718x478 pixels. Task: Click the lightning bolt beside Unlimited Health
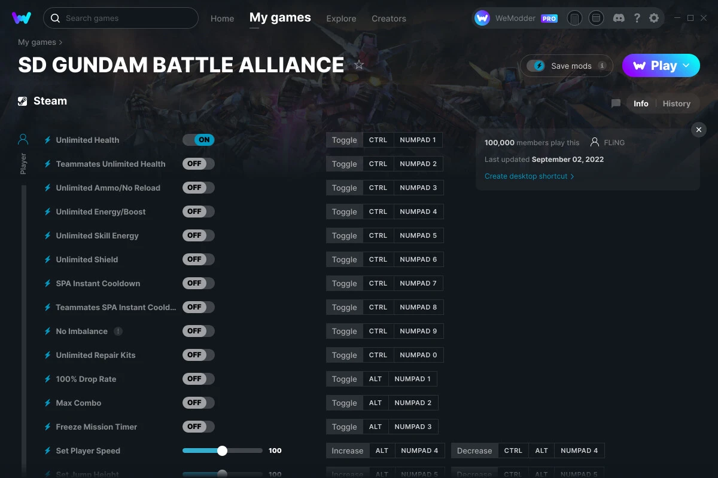tap(47, 140)
